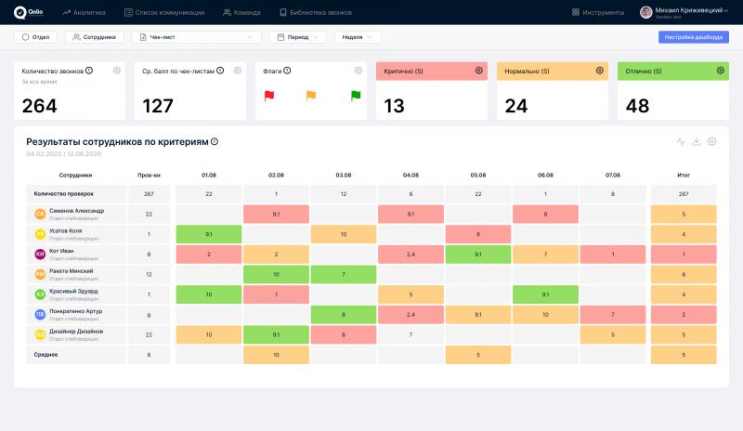Open the Период dropdown

pos(297,37)
